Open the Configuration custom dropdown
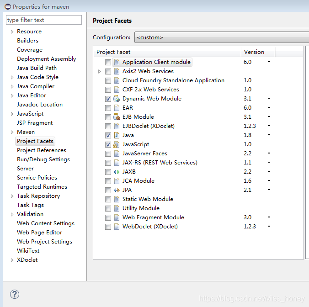The image size is (309, 307). (222, 37)
